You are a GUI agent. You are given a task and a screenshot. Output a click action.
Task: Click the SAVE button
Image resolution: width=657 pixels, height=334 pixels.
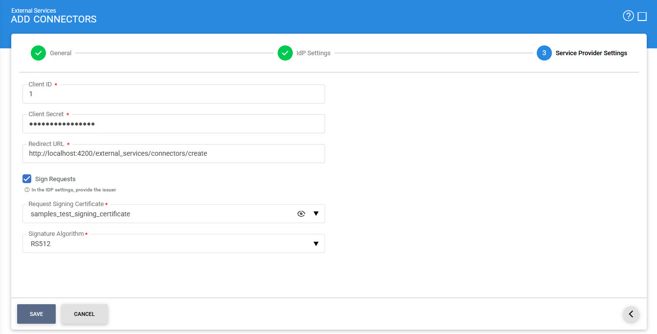(x=36, y=314)
